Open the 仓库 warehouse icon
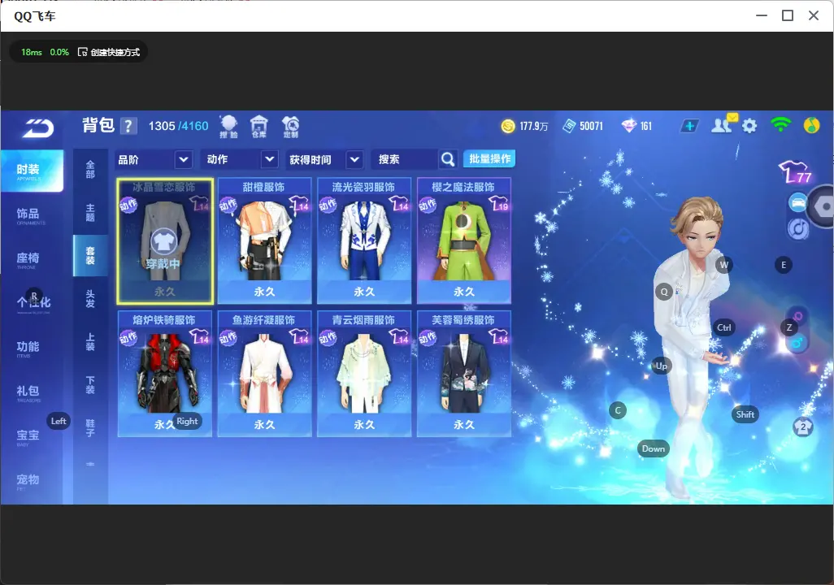Viewport: 834px width, 585px height. (x=259, y=127)
